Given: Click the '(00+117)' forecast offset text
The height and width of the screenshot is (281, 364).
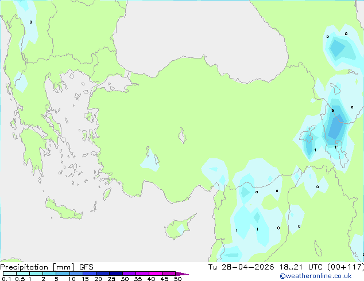Looking at the screenshot, I should tap(346, 267).
